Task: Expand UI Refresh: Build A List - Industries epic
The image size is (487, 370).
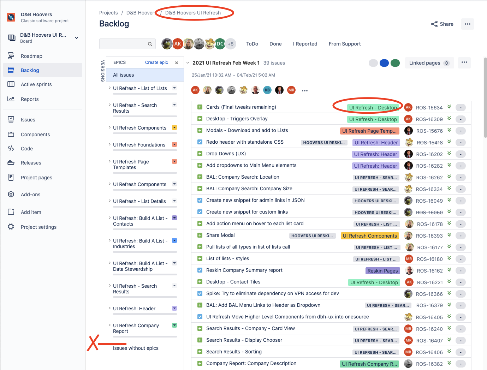Action: click(x=109, y=240)
